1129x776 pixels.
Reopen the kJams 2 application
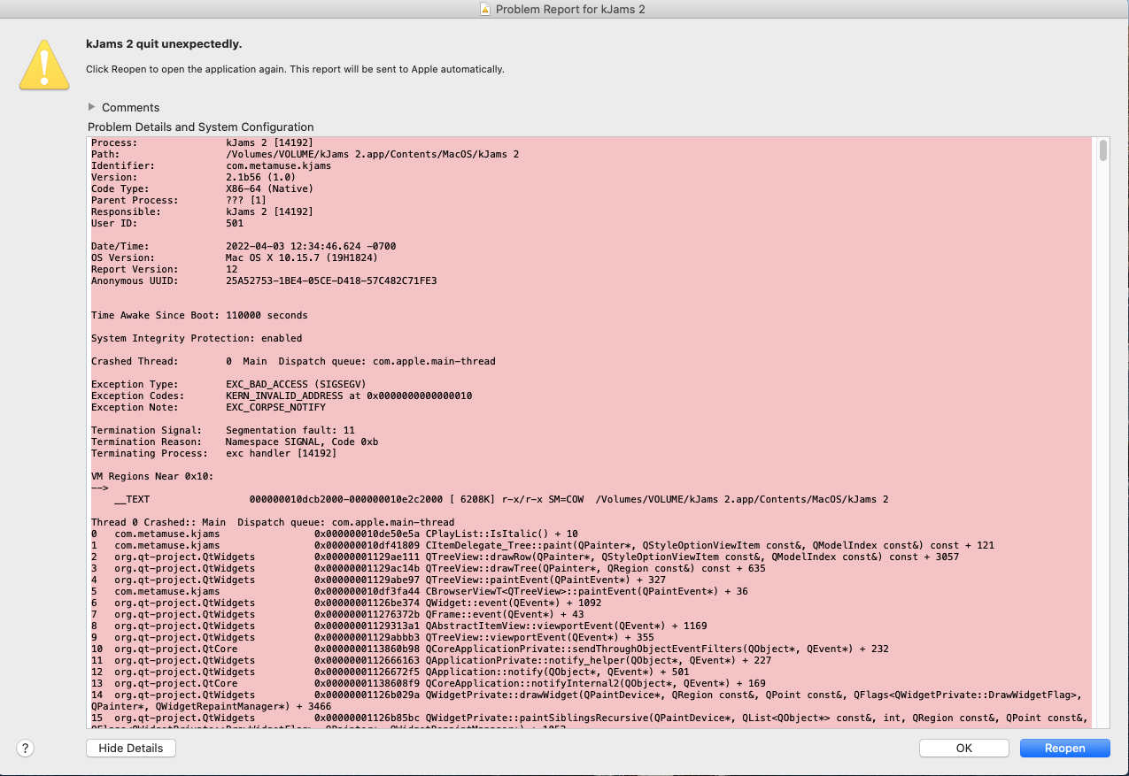point(1064,748)
